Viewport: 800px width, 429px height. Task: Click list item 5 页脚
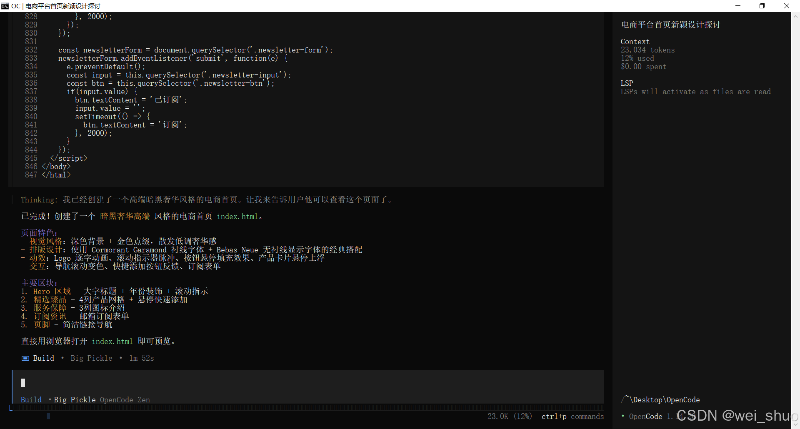[x=67, y=325]
